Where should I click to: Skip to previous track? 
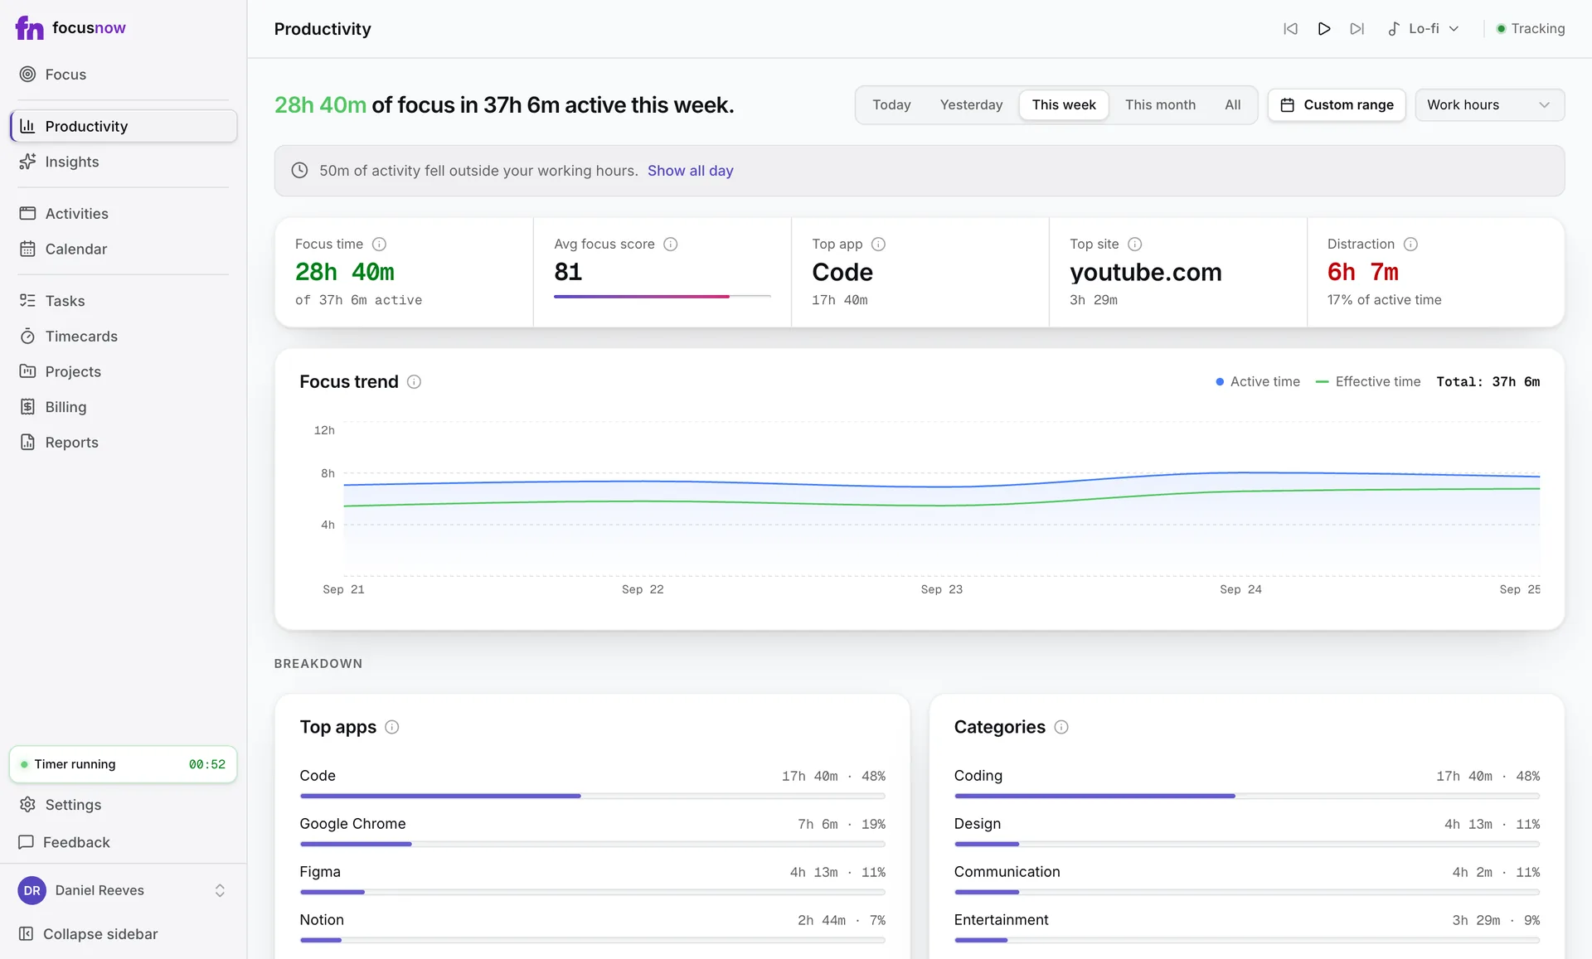pos(1290,29)
